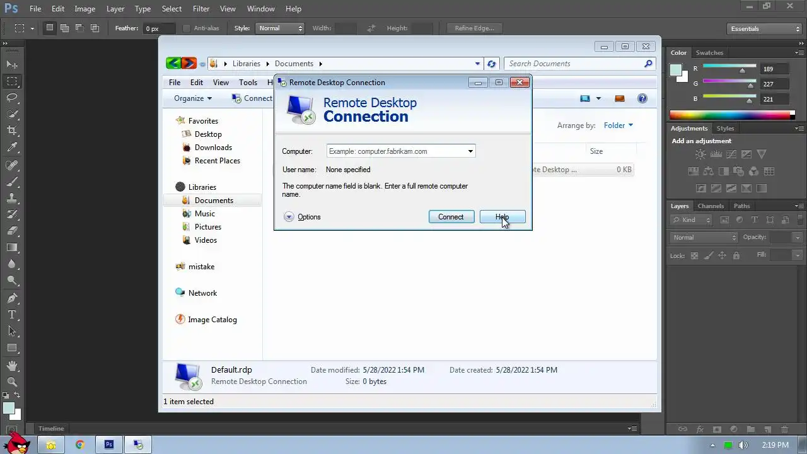Select the Move tool in Photoshop
Screen dimensions: 807x454
(12, 64)
